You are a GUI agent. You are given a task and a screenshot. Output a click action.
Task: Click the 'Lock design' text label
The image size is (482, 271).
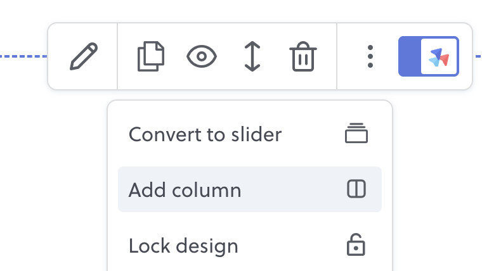click(183, 246)
